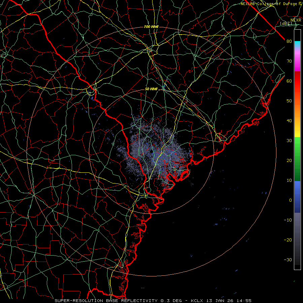Click the -20 dBZ scale value
The height and width of the screenshot is (303, 303).
(x=288, y=240)
